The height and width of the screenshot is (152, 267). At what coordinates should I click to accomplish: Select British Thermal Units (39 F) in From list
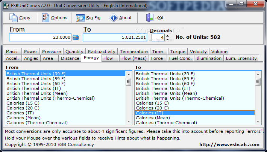(65, 74)
